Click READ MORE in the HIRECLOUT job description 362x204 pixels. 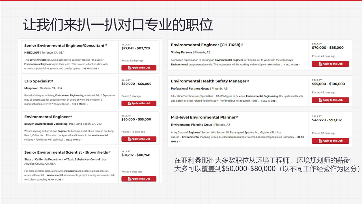coord(91,69)
